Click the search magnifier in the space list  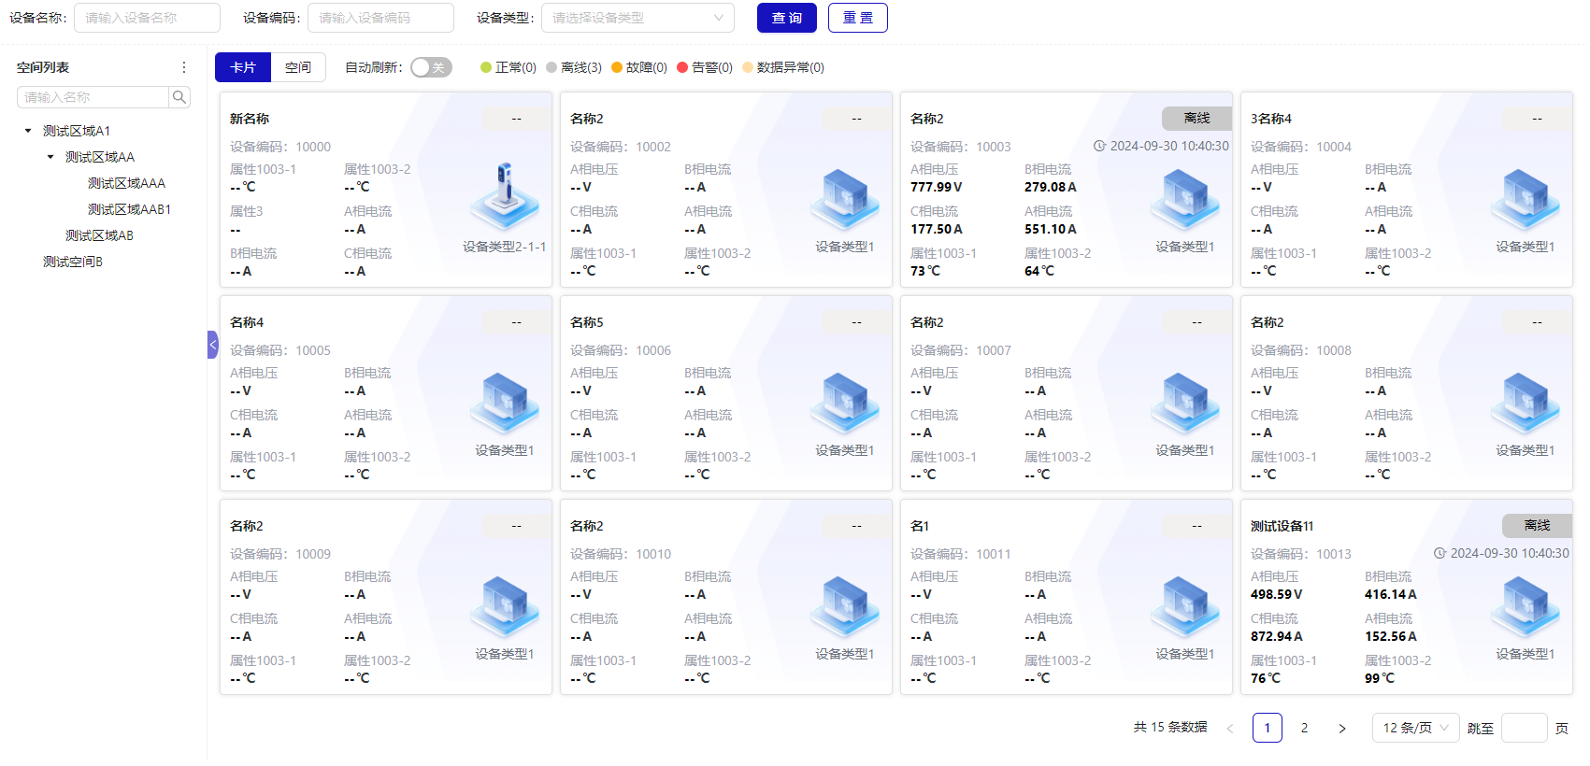point(179,97)
